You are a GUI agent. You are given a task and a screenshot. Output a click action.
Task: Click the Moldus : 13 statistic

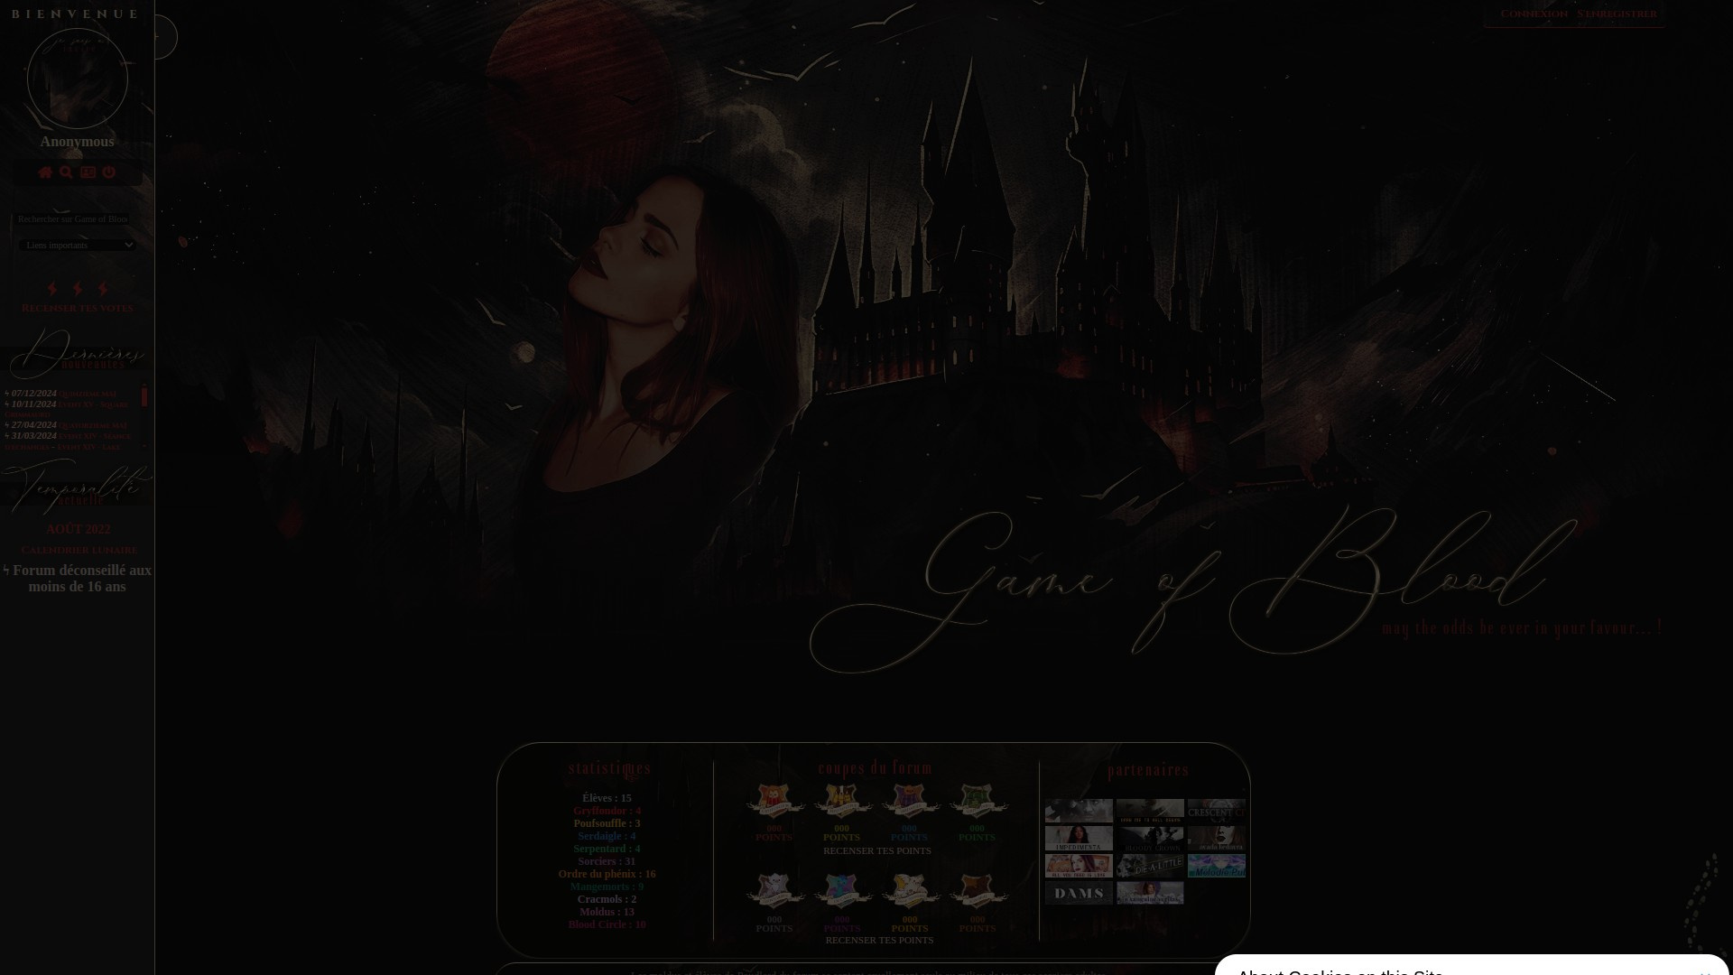[607, 912]
